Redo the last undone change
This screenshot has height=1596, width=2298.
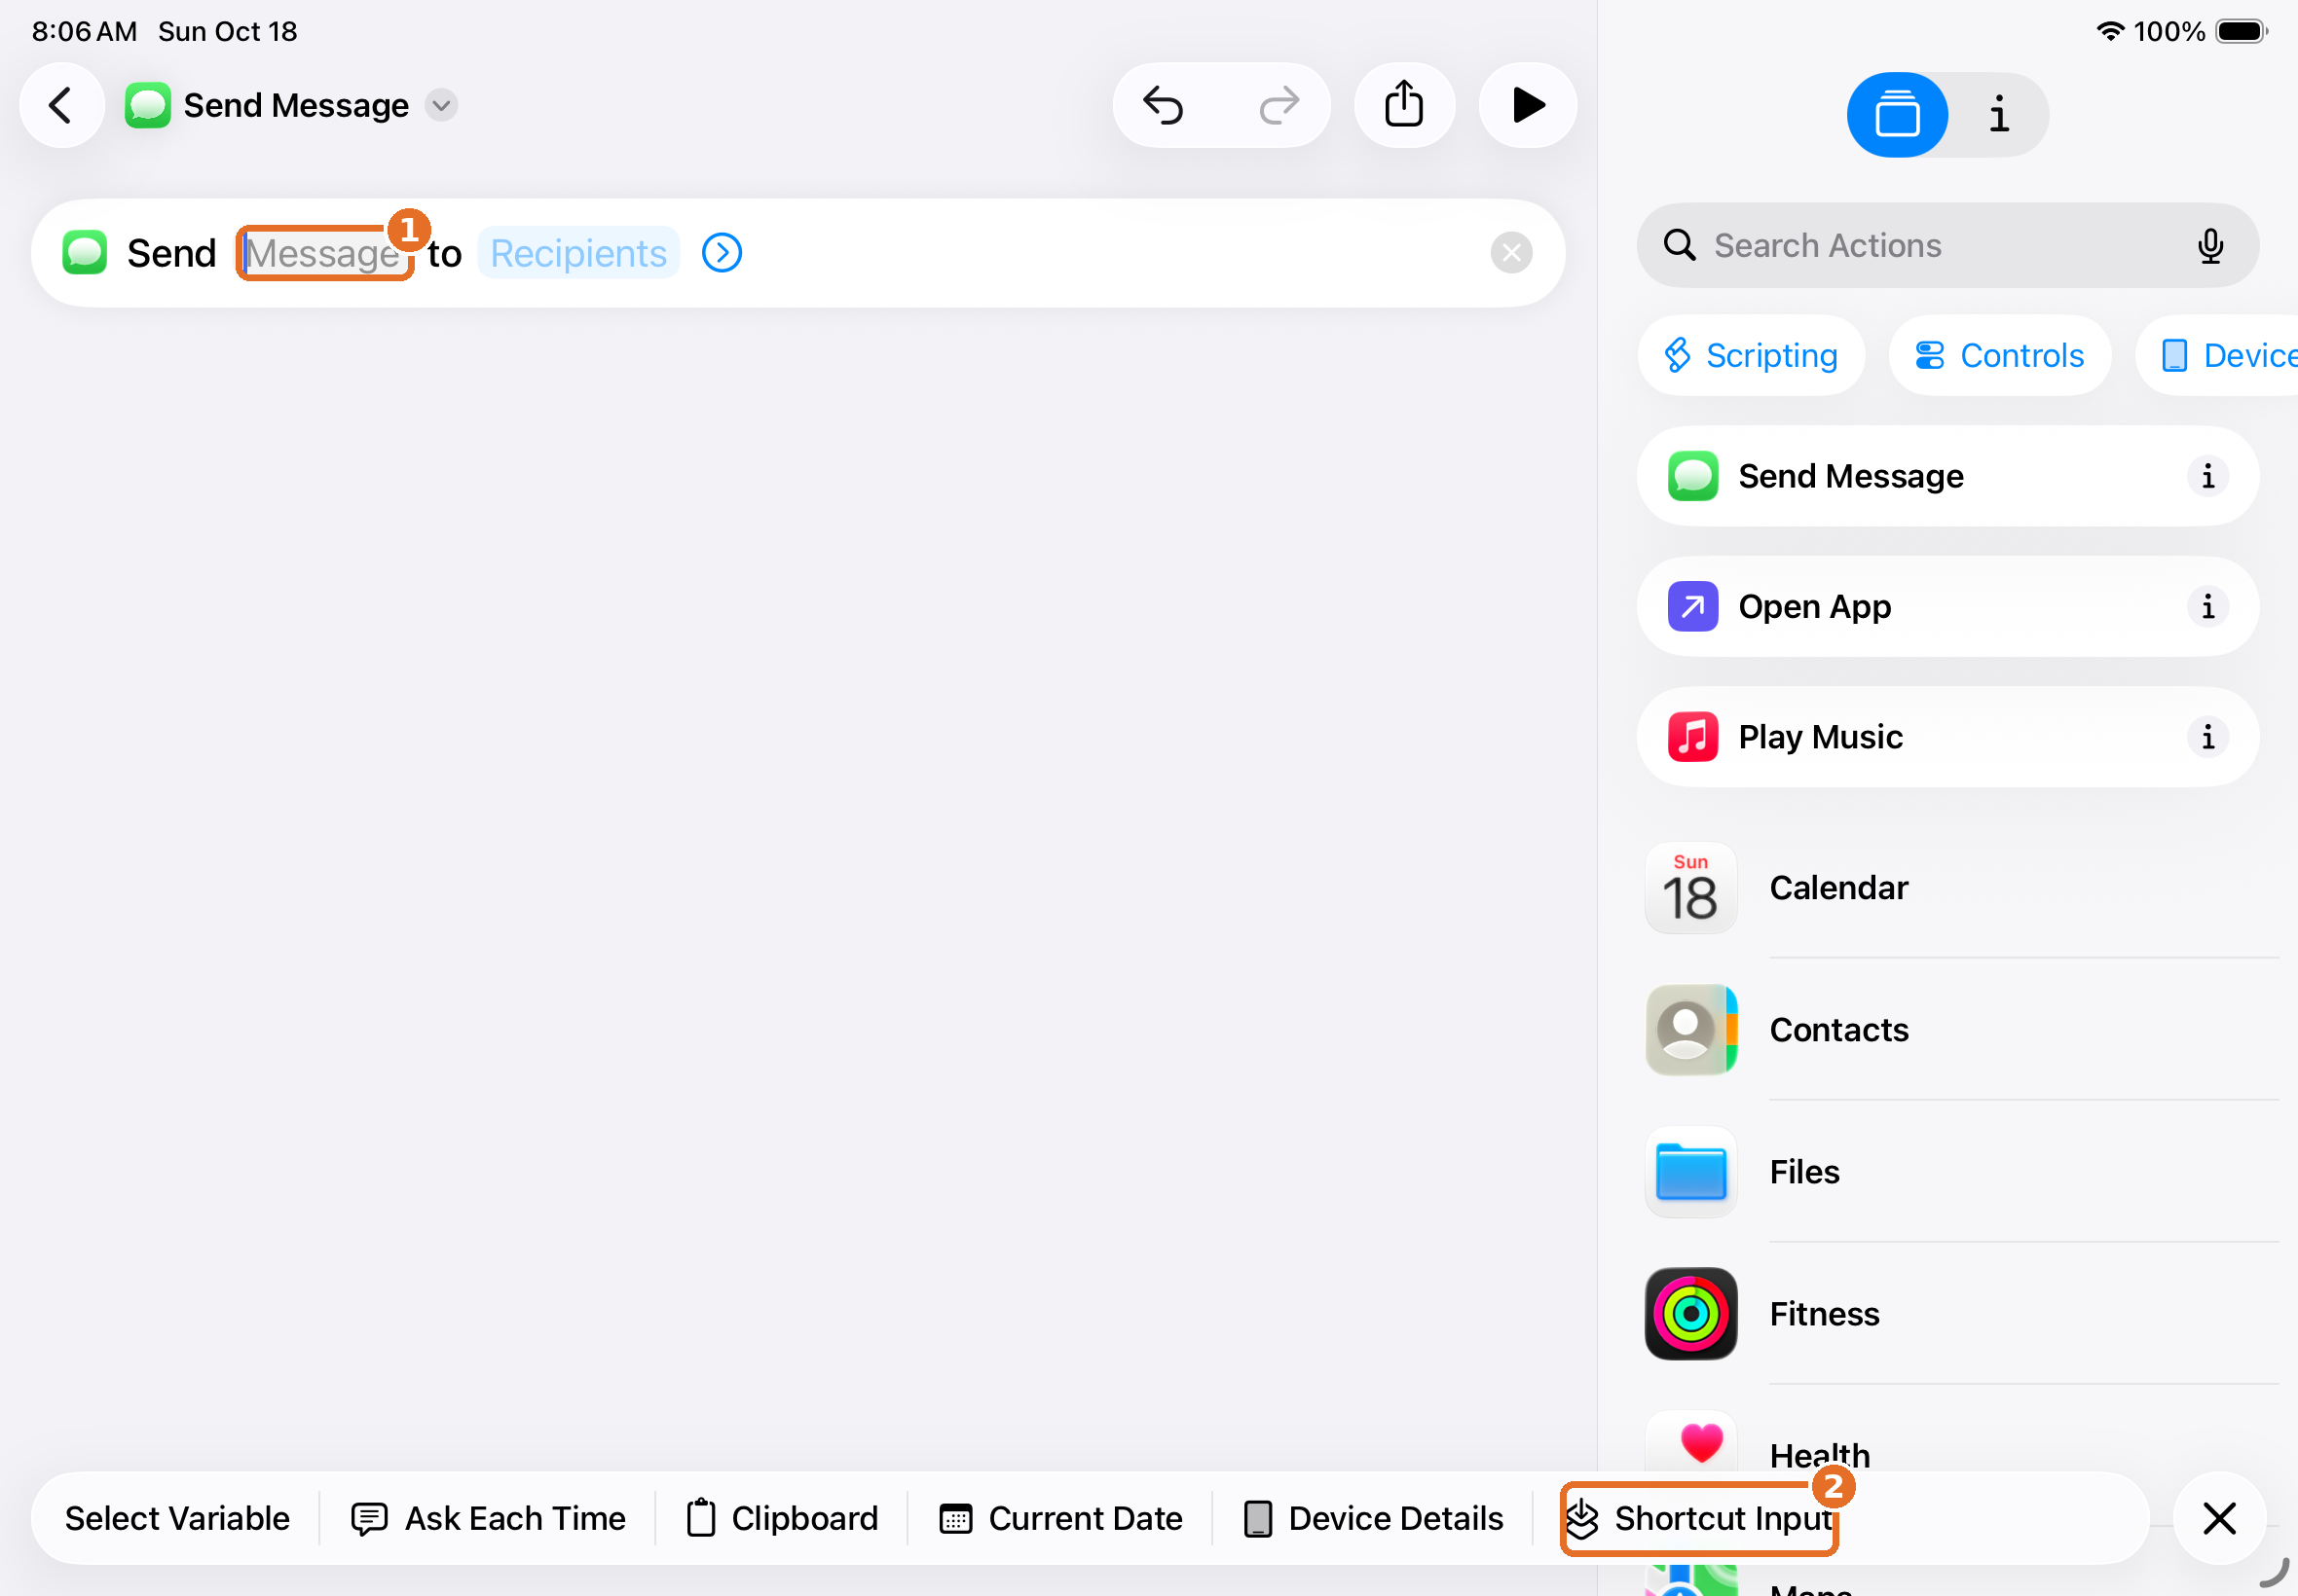[1279, 105]
